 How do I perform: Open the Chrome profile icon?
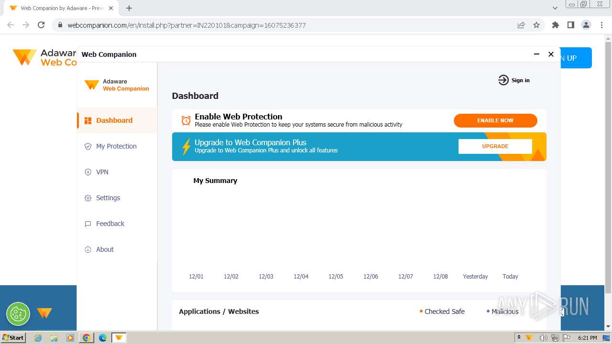pos(586,25)
